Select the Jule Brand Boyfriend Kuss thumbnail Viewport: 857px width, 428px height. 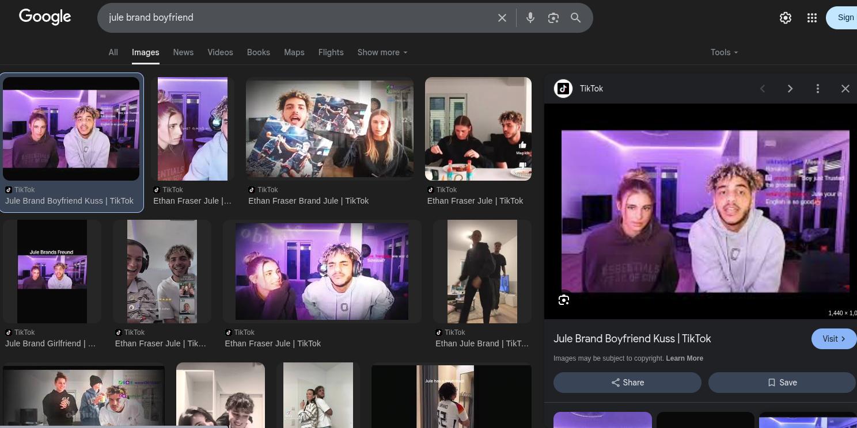71,129
